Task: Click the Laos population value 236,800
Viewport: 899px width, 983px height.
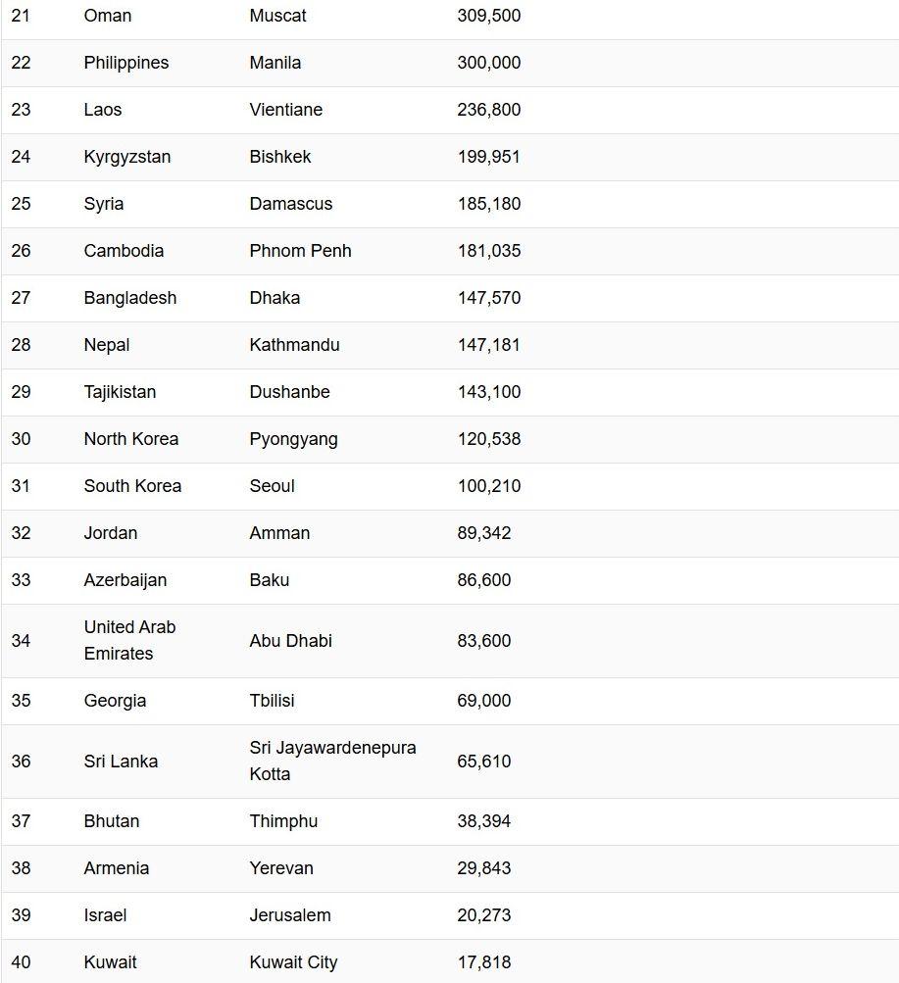Action: click(489, 110)
